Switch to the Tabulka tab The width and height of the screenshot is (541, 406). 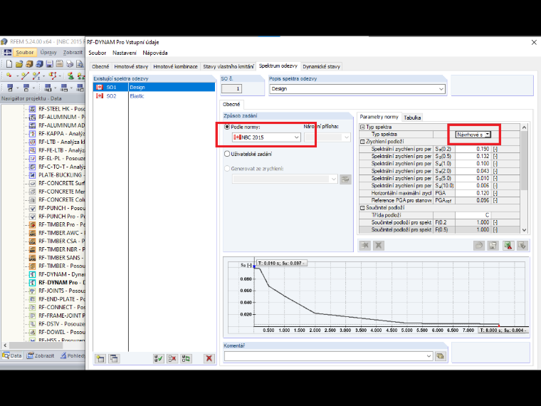click(x=412, y=118)
